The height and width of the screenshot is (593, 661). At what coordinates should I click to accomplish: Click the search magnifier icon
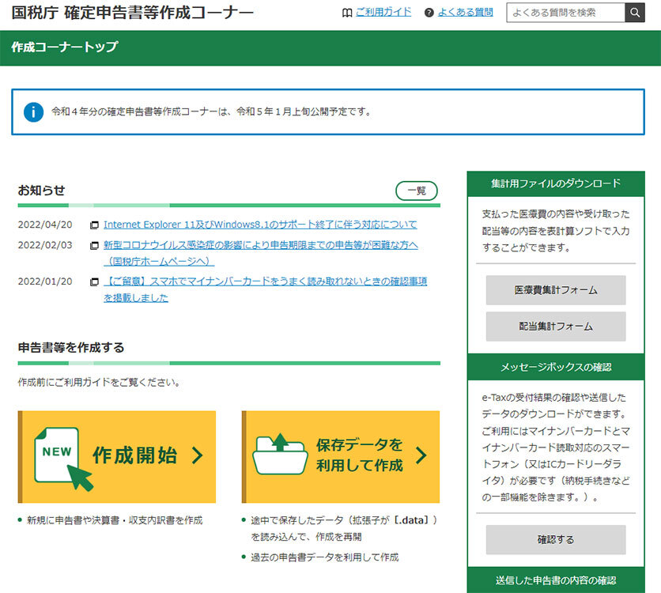[634, 13]
